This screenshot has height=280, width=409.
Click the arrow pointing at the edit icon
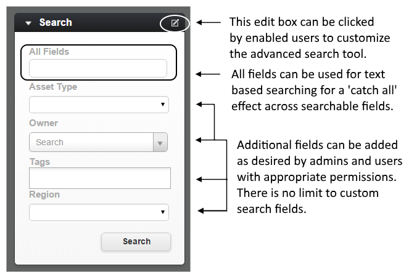[x=209, y=23]
